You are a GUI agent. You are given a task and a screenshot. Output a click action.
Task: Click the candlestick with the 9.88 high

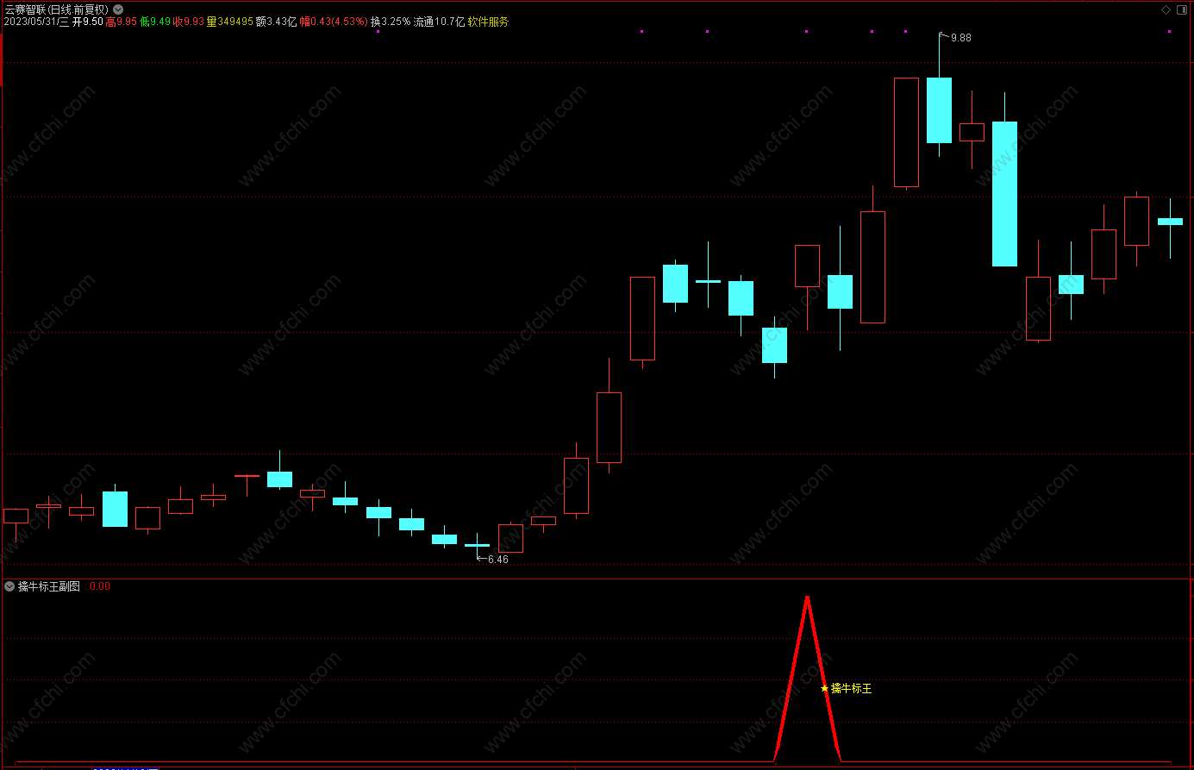point(939,110)
